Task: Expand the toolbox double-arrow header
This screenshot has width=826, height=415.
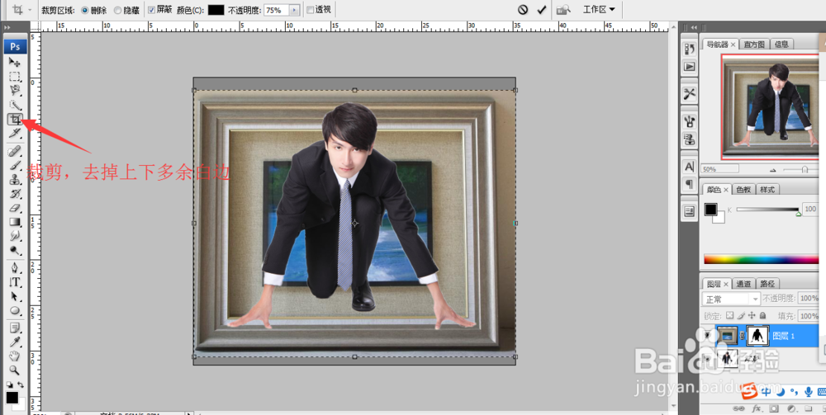Action: pyautogui.click(x=7, y=27)
